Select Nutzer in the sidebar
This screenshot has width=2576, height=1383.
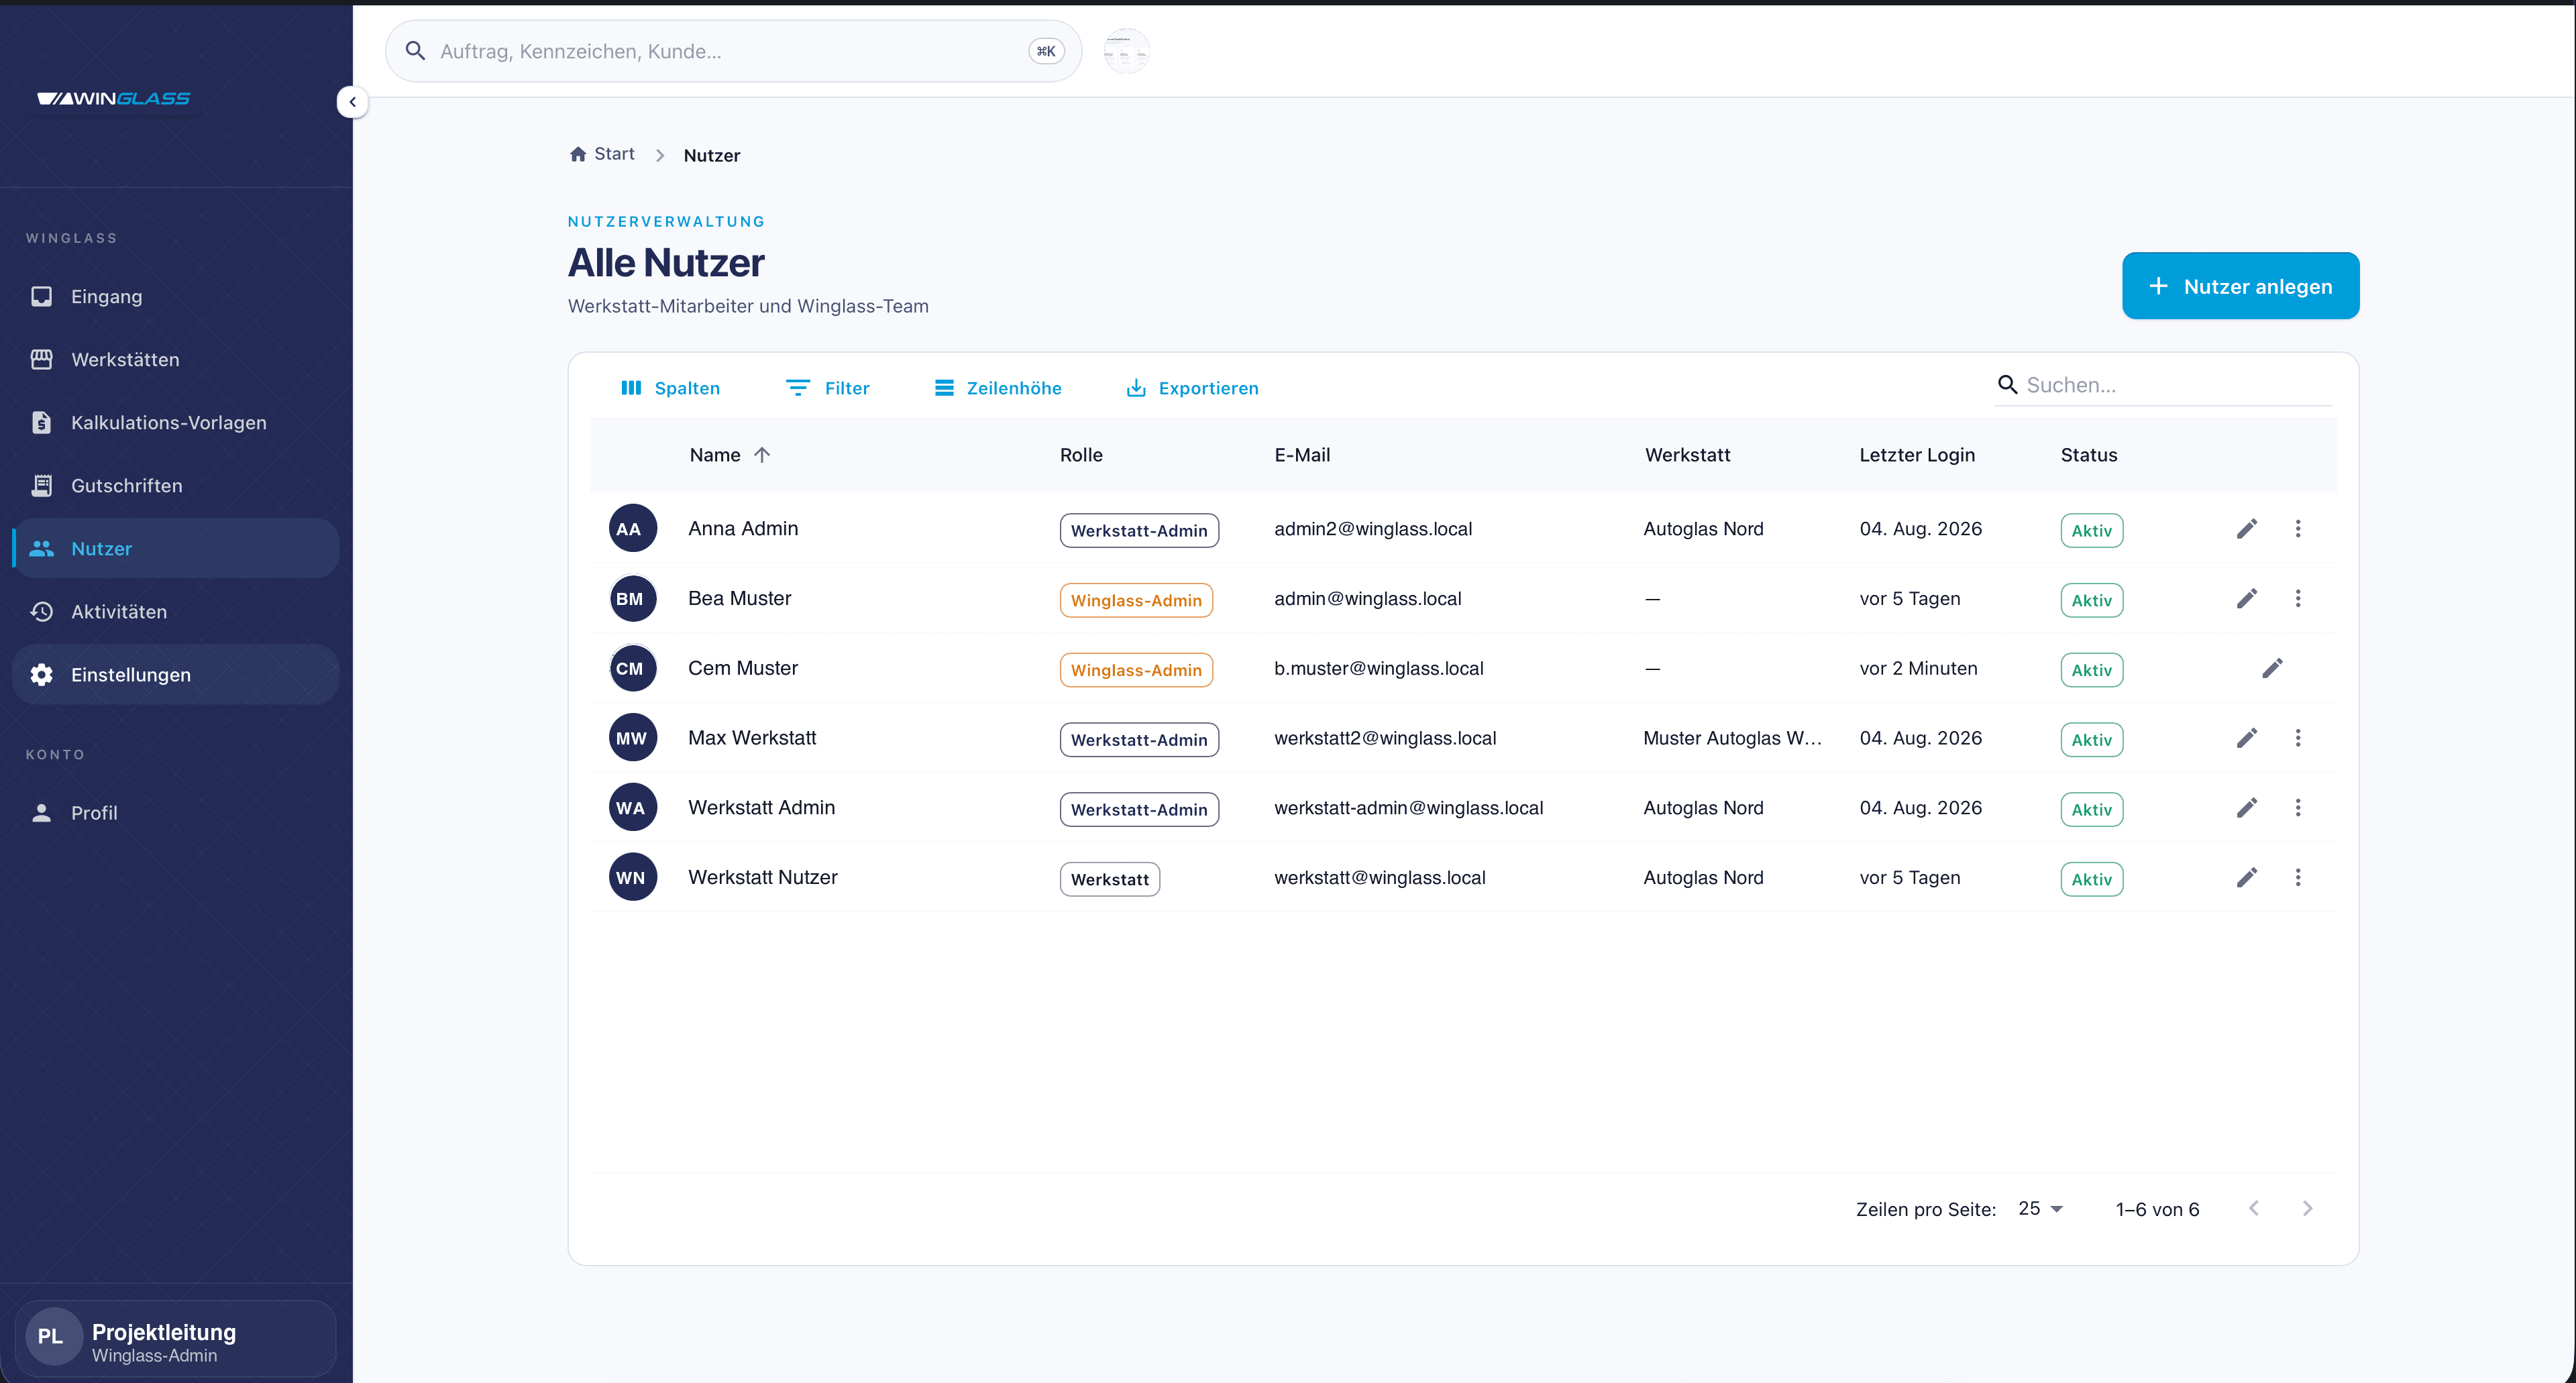coord(176,548)
